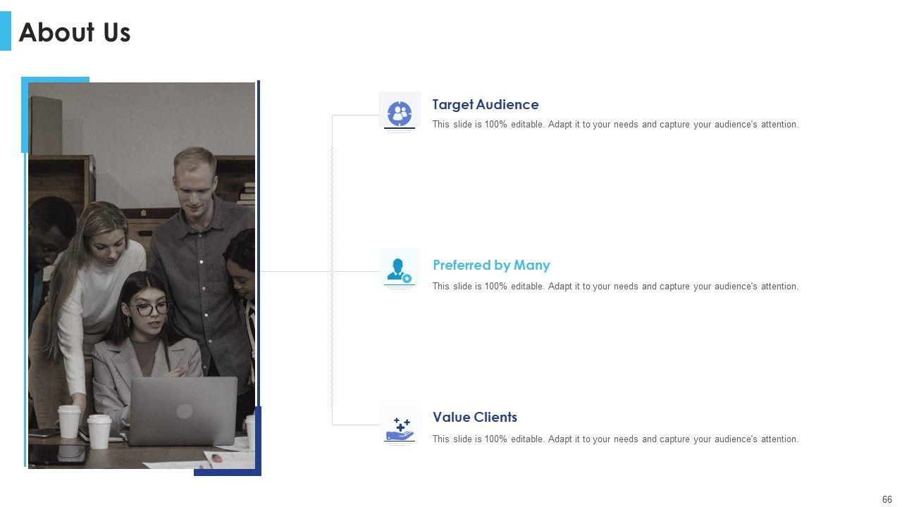Select the About Us title
Screen dimensions: 902x507
tap(75, 32)
